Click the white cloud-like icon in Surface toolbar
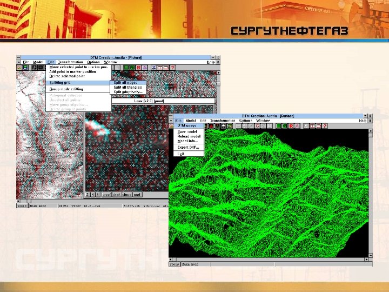The width and height of the screenshot is (389, 292). click(x=223, y=126)
